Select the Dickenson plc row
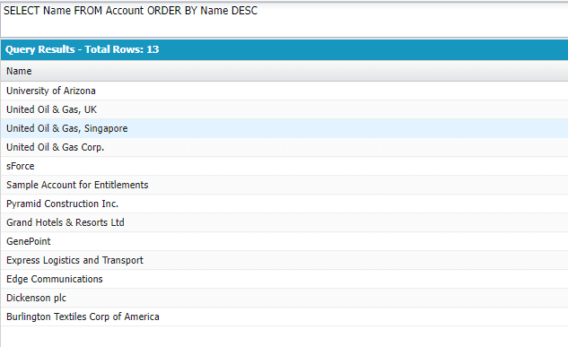568x347 pixels. click(x=284, y=298)
